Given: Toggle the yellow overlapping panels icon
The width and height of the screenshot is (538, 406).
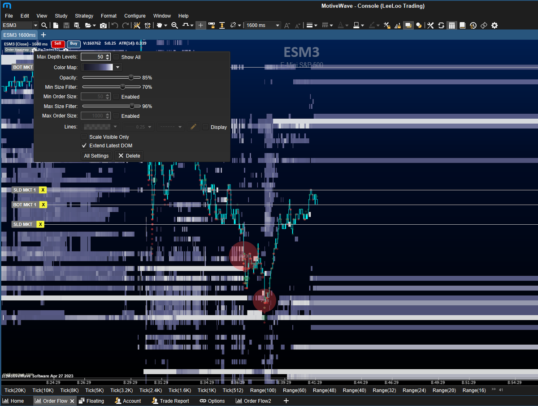Looking at the screenshot, I should pyautogui.click(x=408, y=26).
